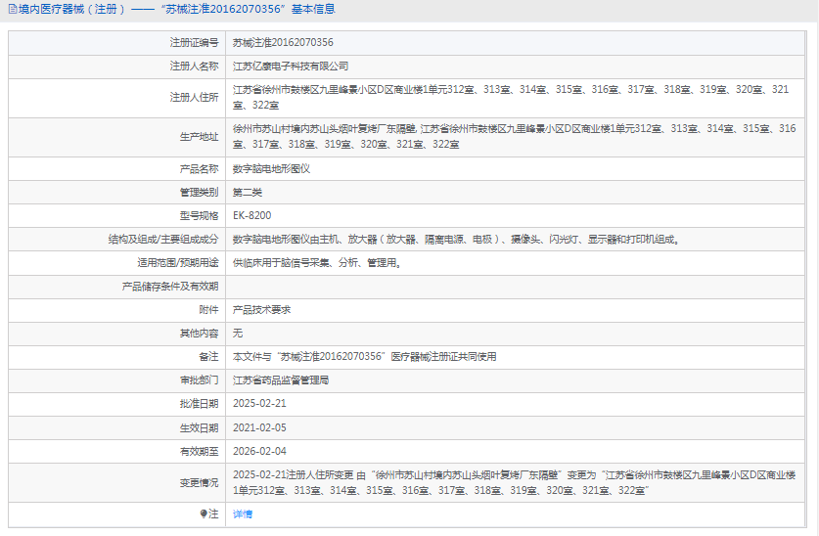This screenshot has height=536, width=819.
Task: Click the attachment value 产品技术要求
Action: click(x=261, y=309)
